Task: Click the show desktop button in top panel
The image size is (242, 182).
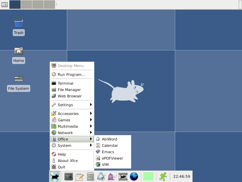Action: [5, 5]
